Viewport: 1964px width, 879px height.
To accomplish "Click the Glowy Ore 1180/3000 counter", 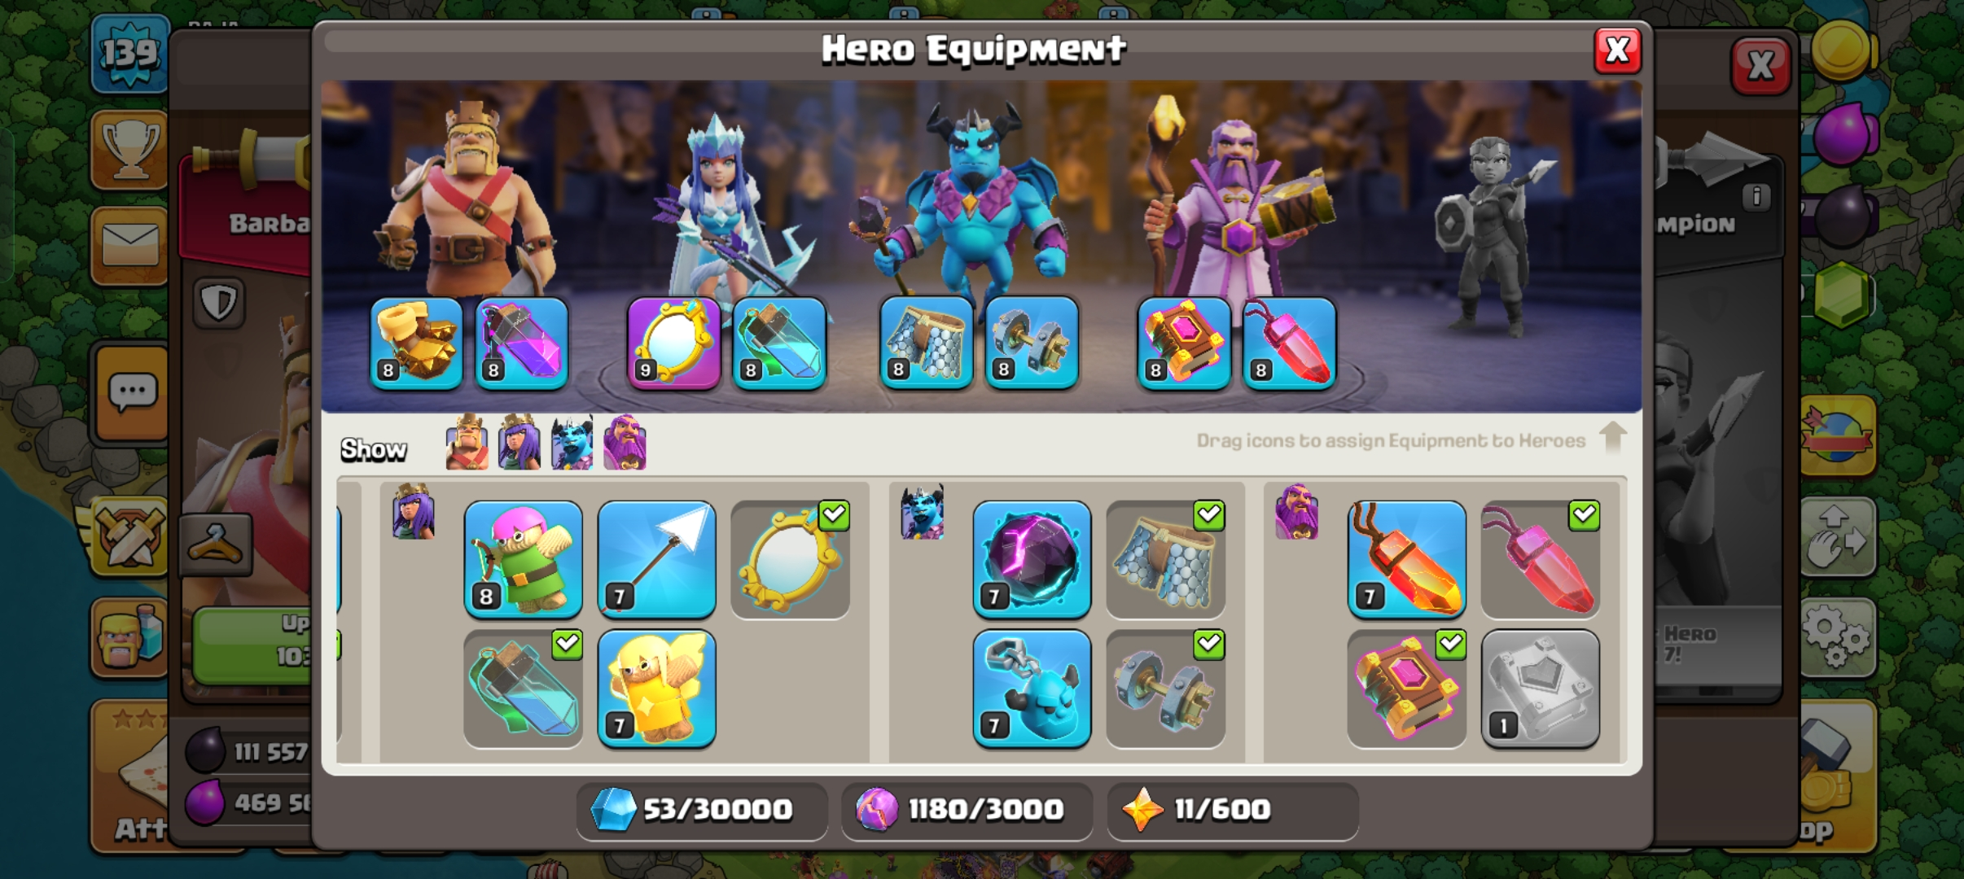I will click(x=967, y=810).
